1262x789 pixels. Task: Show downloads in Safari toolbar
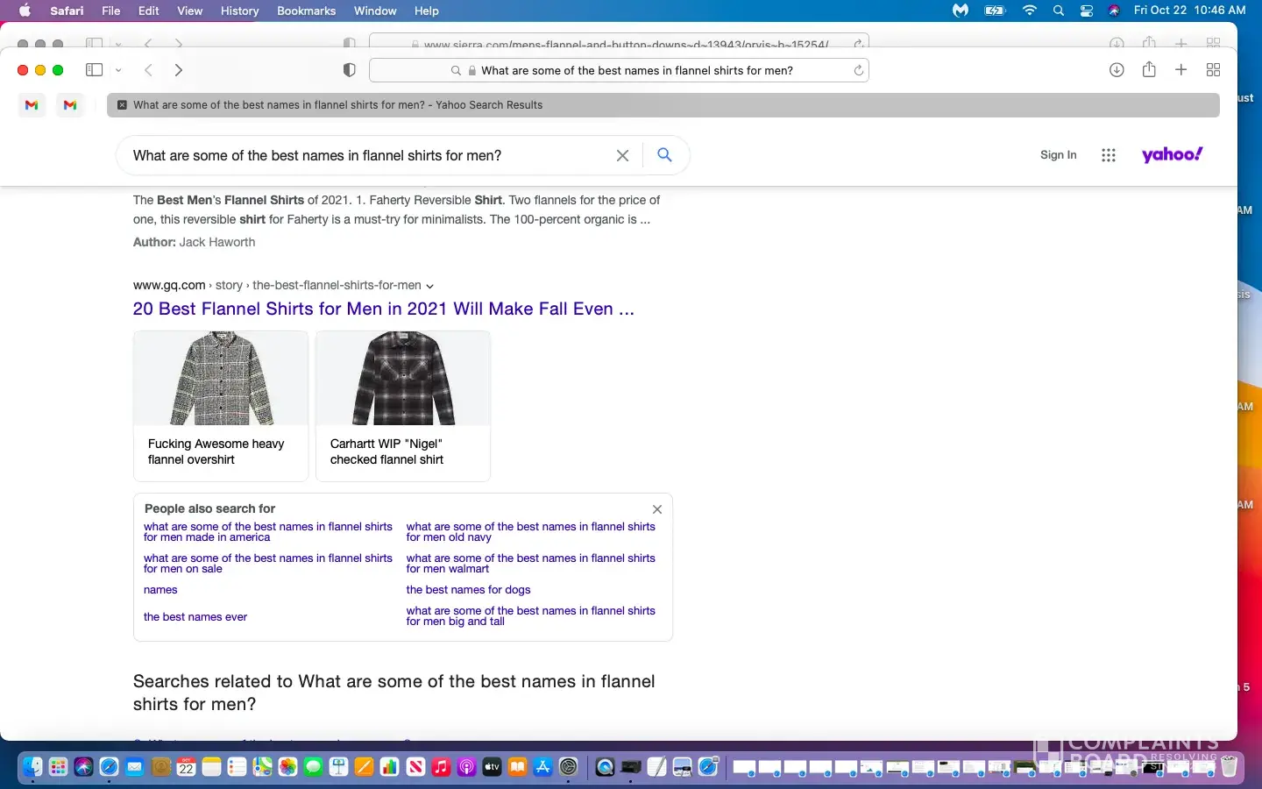1117,70
